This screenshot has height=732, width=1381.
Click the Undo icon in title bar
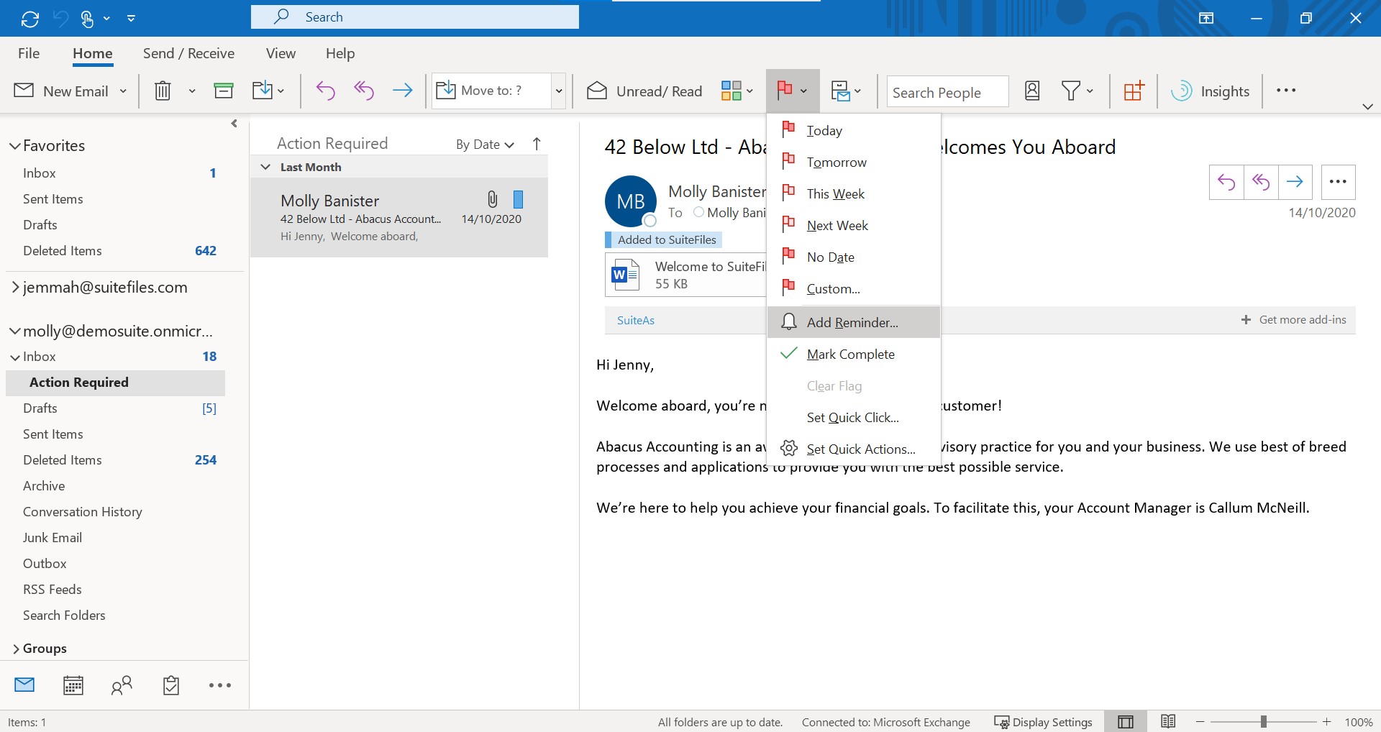click(61, 19)
